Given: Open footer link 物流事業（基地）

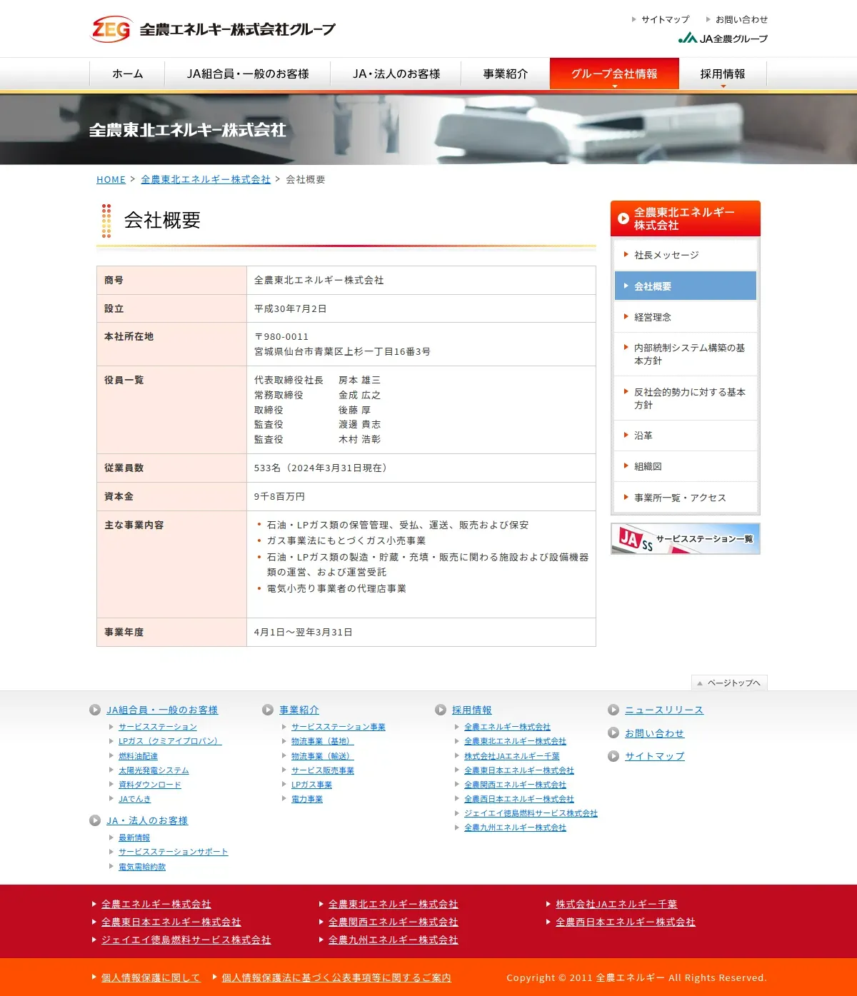Looking at the screenshot, I should click(323, 741).
